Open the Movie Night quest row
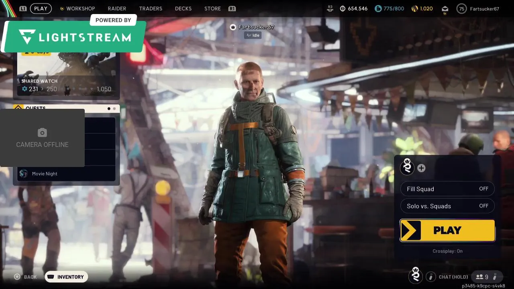This screenshot has height=289, width=514. [x=66, y=173]
